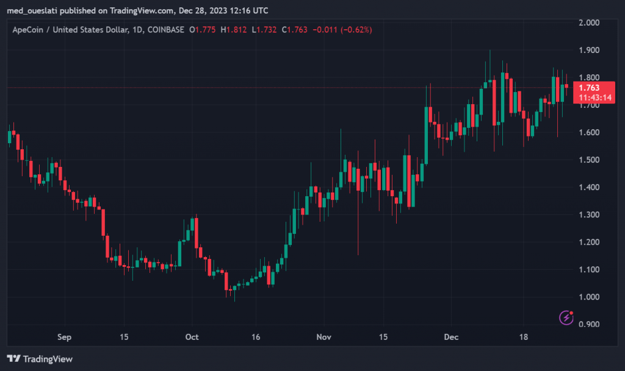The height and width of the screenshot is (371, 625).
Task: Click the purple lightning bolt icon
Action: coord(567,317)
